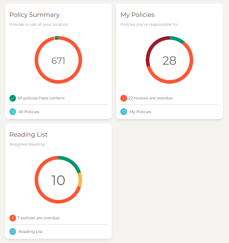Click the 28 count in My Policies chart
The width and height of the screenshot is (229, 243).
click(170, 60)
